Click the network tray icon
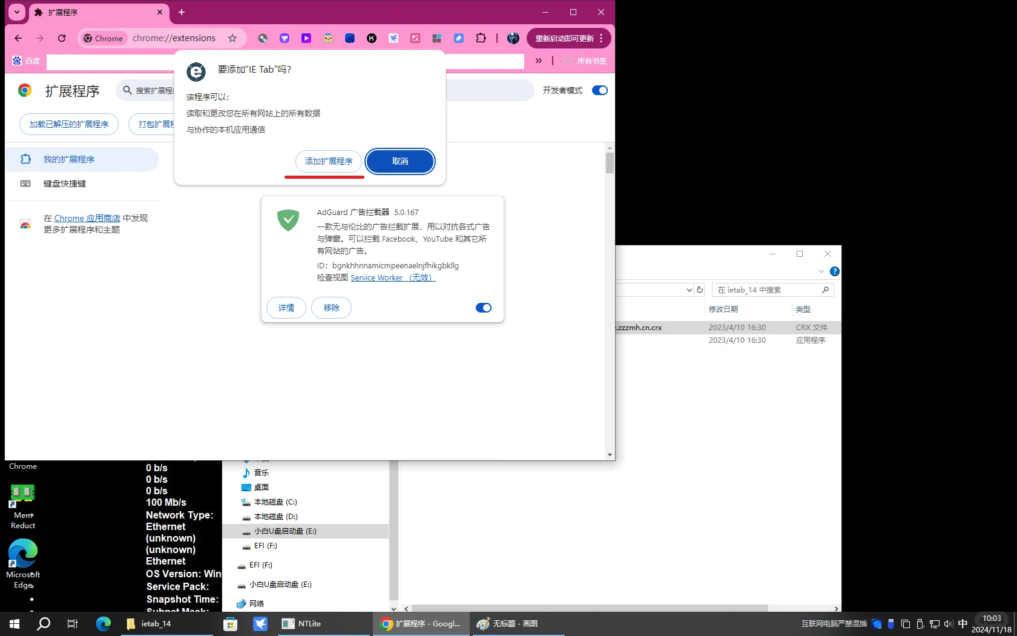 pyautogui.click(x=935, y=624)
